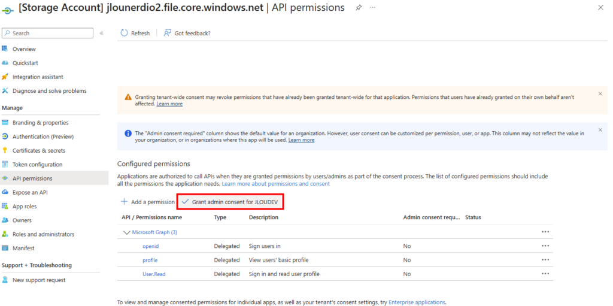Image resolution: width=613 pixels, height=306 pixels.
Task: Dismiss the tenant-wide consent warning banner
Action: pos(600,93)
